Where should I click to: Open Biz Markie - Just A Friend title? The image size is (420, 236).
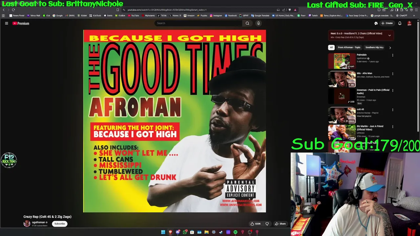coord(370,128)
